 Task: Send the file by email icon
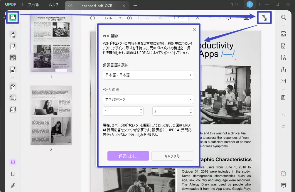click(x=283, y=81)
